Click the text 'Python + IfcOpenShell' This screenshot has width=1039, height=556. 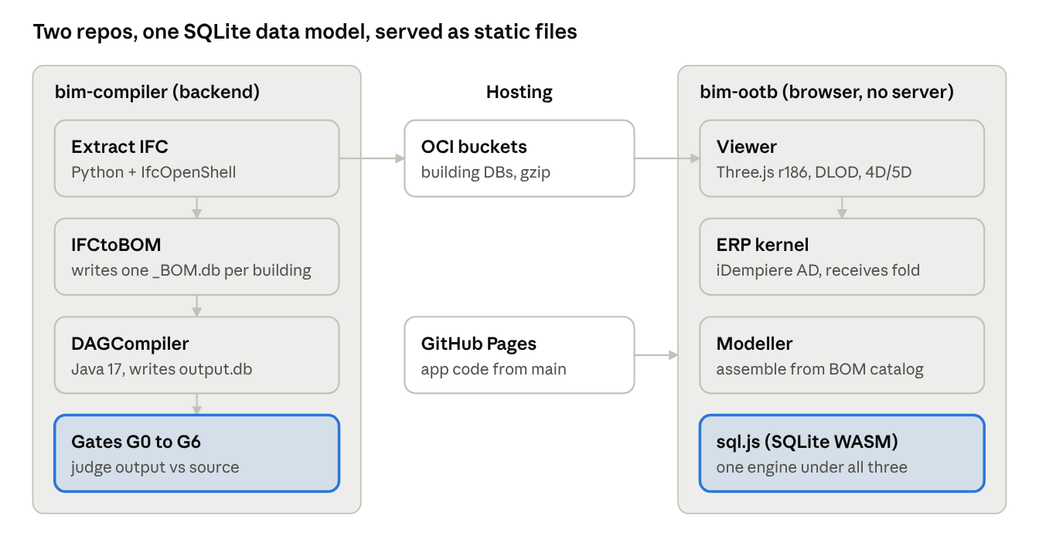coord(154,172)
